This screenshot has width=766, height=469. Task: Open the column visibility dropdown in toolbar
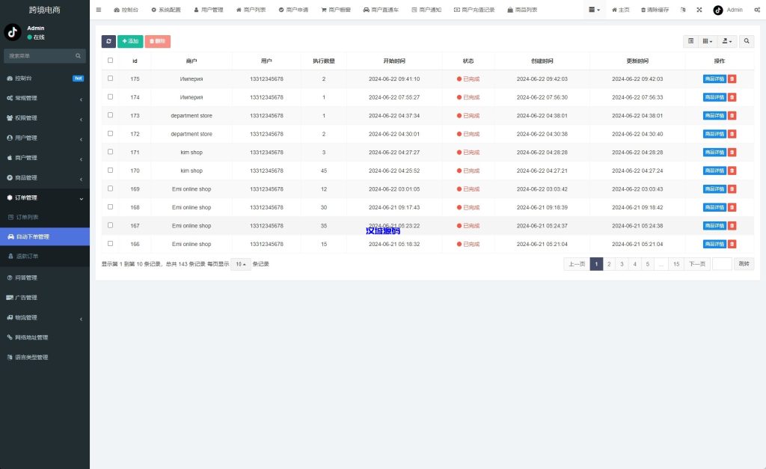click(x=705, y=41)
